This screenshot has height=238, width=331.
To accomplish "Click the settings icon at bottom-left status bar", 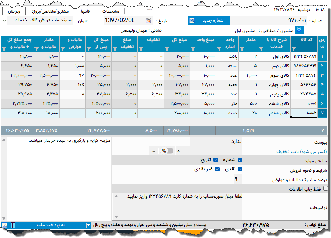I will click(x=5, y=225).
